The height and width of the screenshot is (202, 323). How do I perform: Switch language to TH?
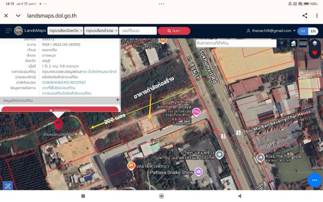(303, 31)
